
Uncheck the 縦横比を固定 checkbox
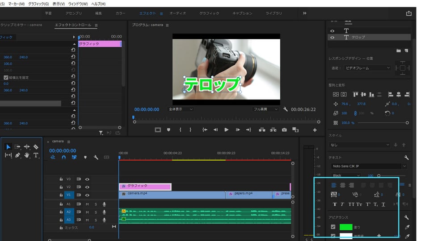pos(6,78)
